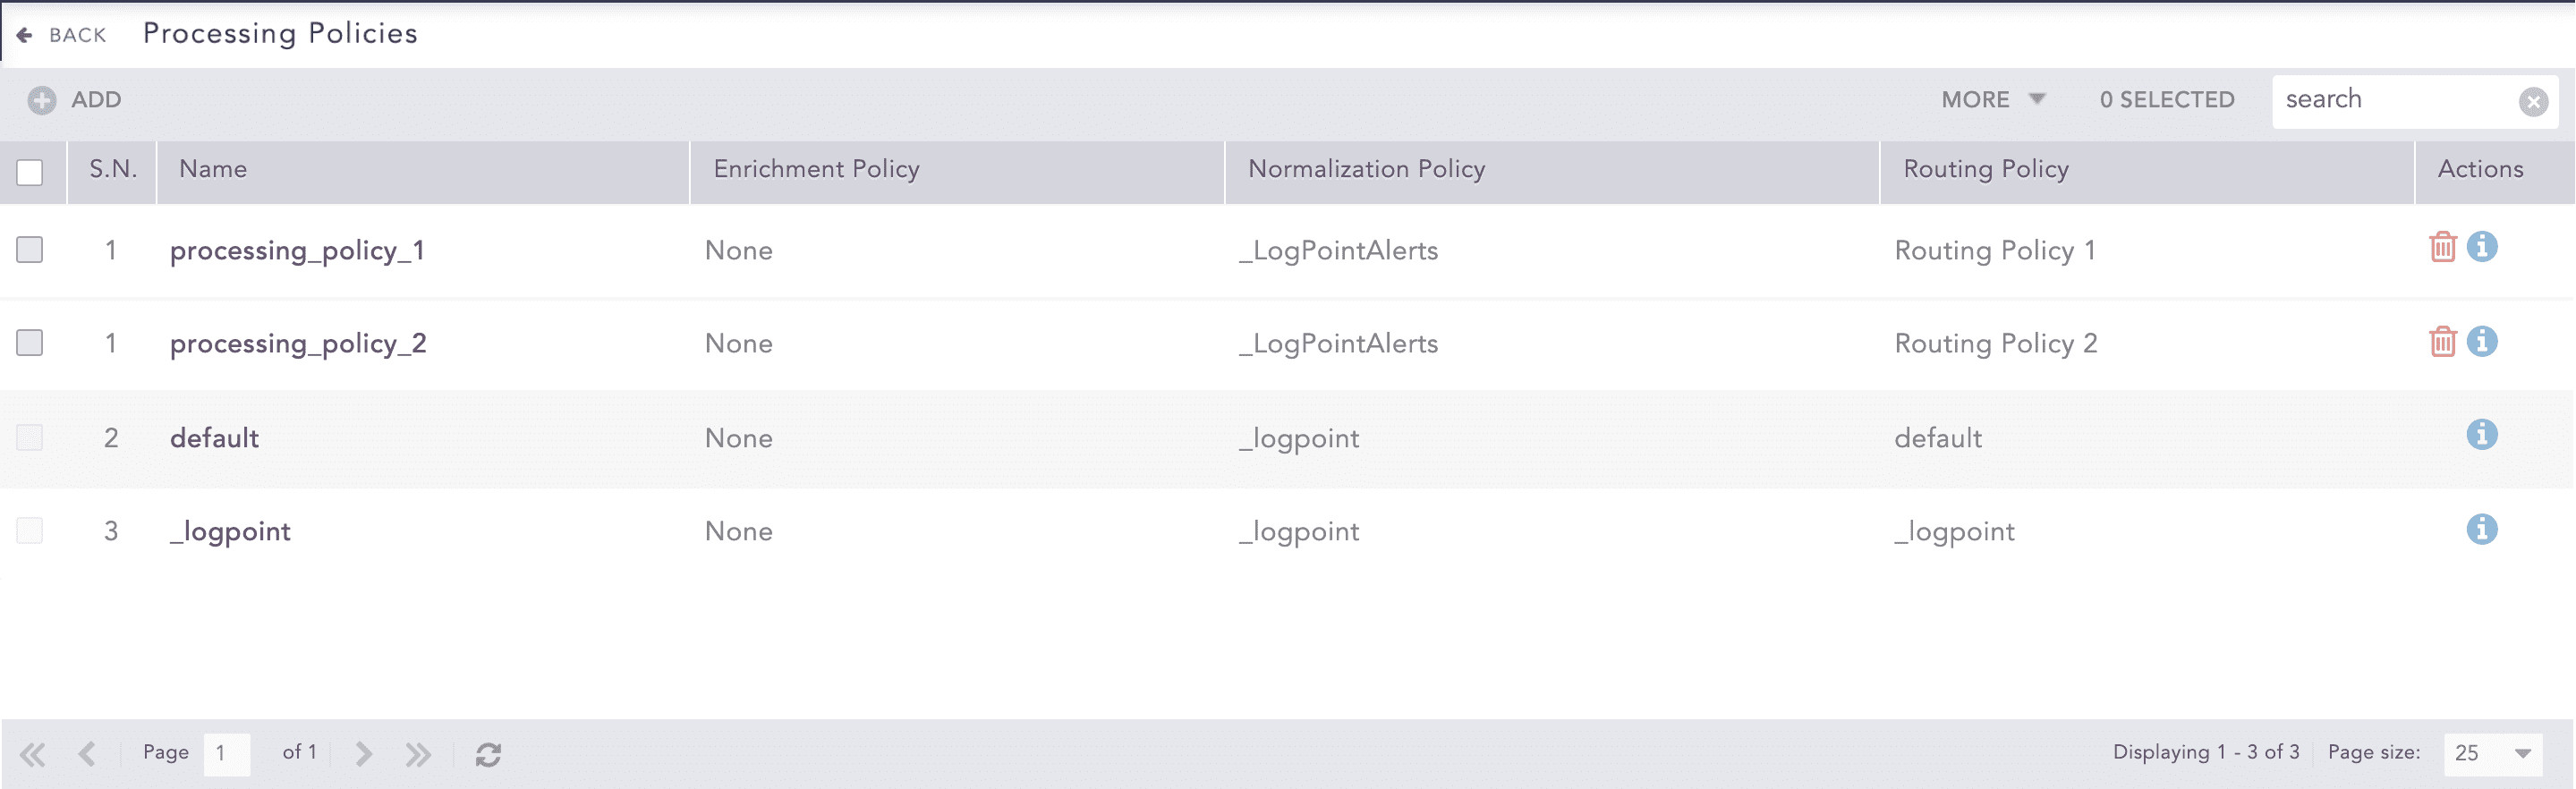Viewport: 2576px width, 789px height.
Task: Refresh the policy list
Action: pos(489,754)
